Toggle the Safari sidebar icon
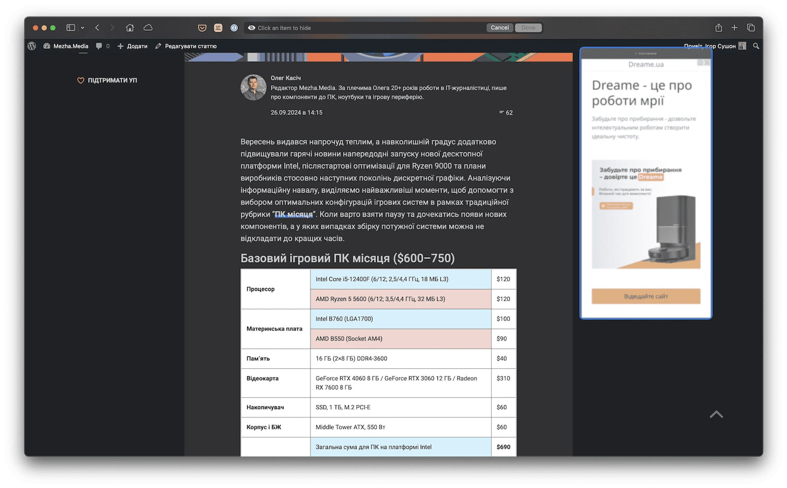Image resolution: width=787 pixels, height=488 pixels. coord(71,27)
